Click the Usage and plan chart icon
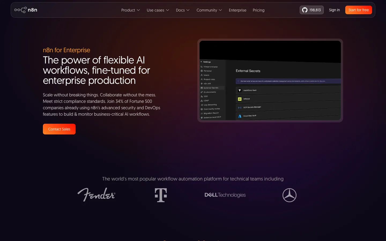The image size is (386, 241). coord(202,67)
